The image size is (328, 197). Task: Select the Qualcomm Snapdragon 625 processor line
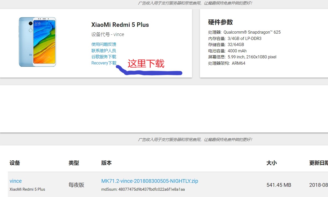[x=244, y=32]
